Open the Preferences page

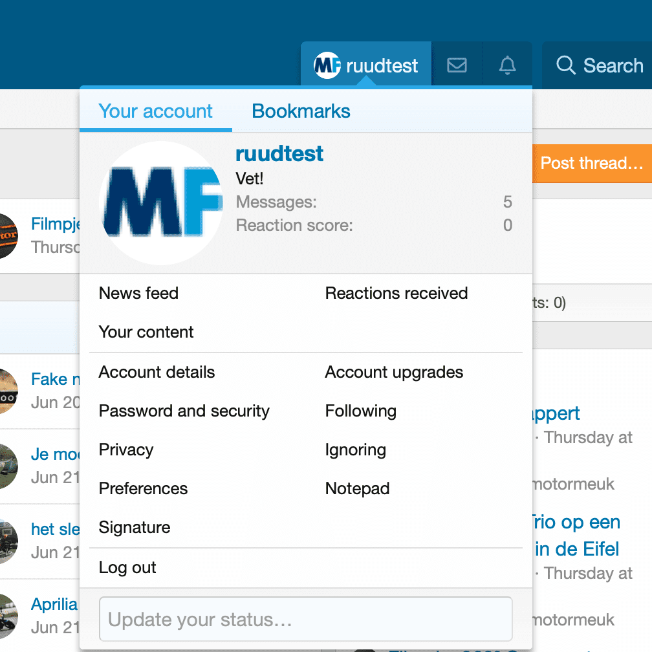pyautogui.click(x=143, y=488)
